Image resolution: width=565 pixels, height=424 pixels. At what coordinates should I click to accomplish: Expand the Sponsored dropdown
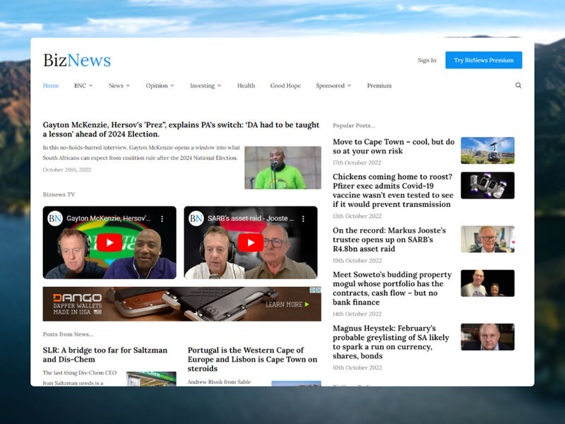point(331,85)
